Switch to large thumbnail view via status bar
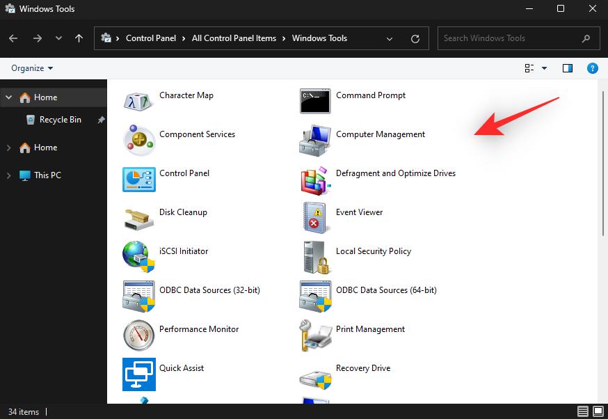The height and width of the screenshot is (419, 608). click(x=598, y=411)
